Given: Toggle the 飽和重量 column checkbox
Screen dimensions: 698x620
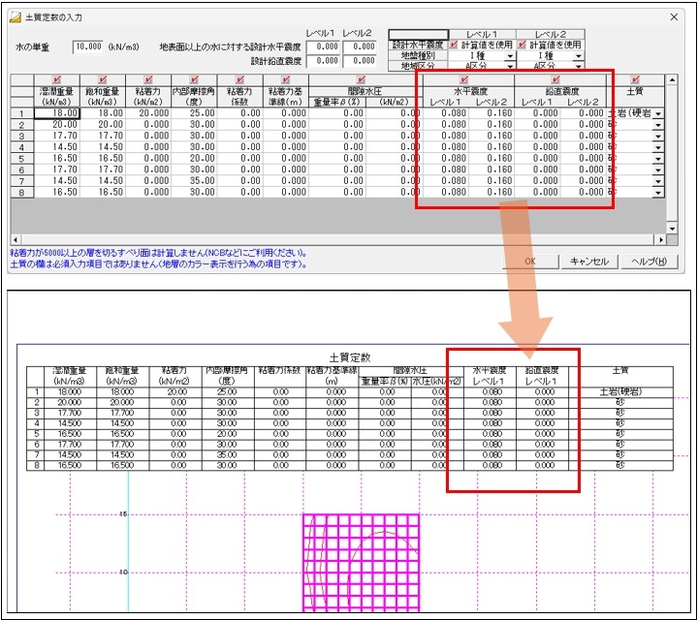Looking at the screenshot, I should (x=103, y=79).
